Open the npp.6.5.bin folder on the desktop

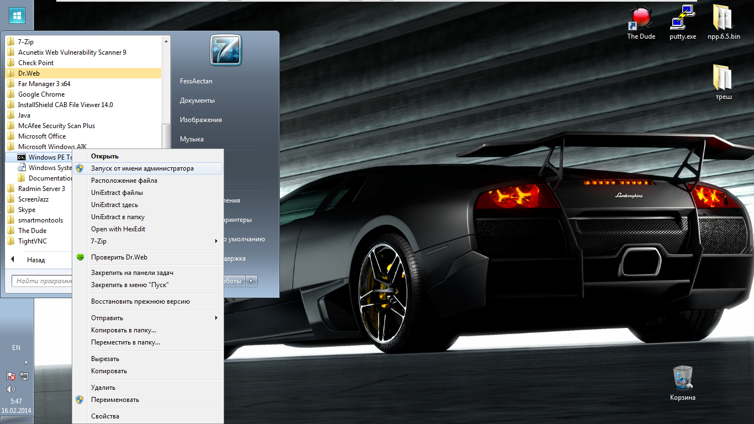point(724,23)
